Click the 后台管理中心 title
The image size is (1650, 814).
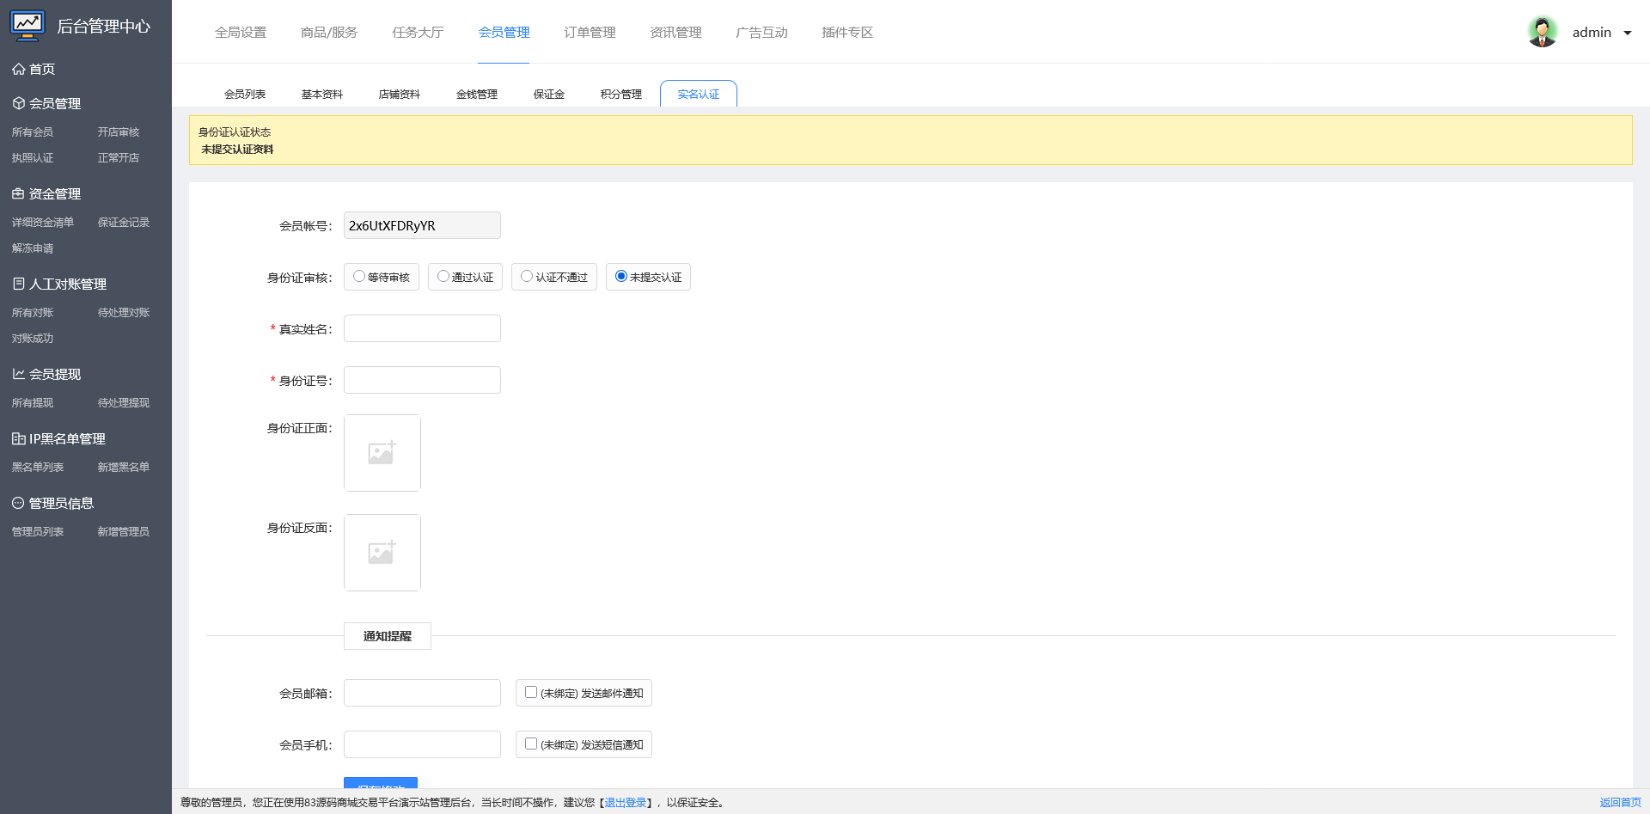coord(104,27)
